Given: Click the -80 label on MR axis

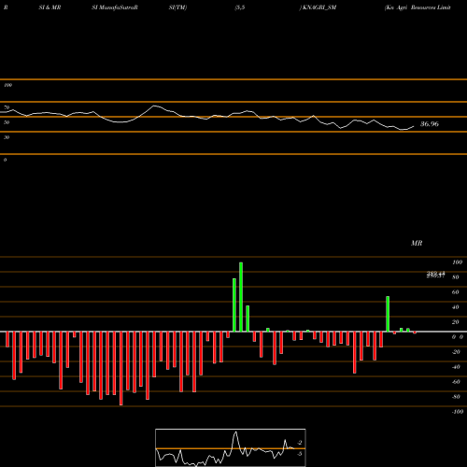Looking at the screenshot, I should (x=456, y=397).
